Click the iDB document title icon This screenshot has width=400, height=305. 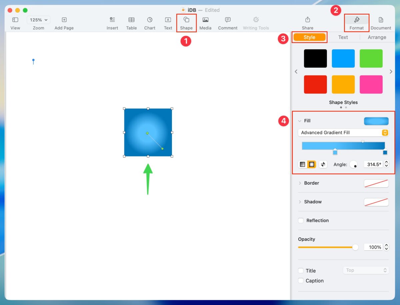[183, 10]
